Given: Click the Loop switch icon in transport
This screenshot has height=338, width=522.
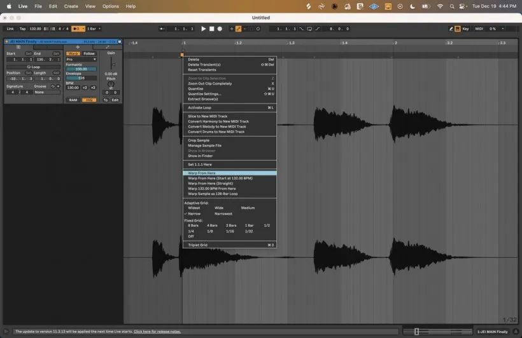Looking at the screenshot, I should tap(309, 29).
